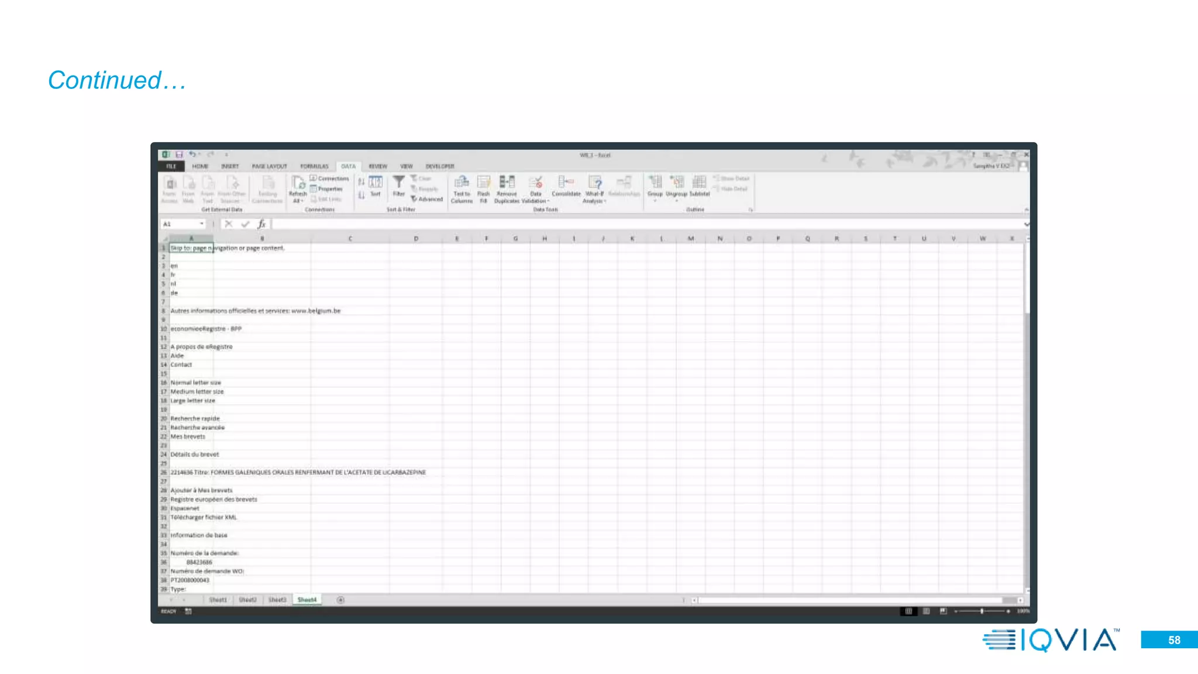Click the Connections button

click(329, 178)
